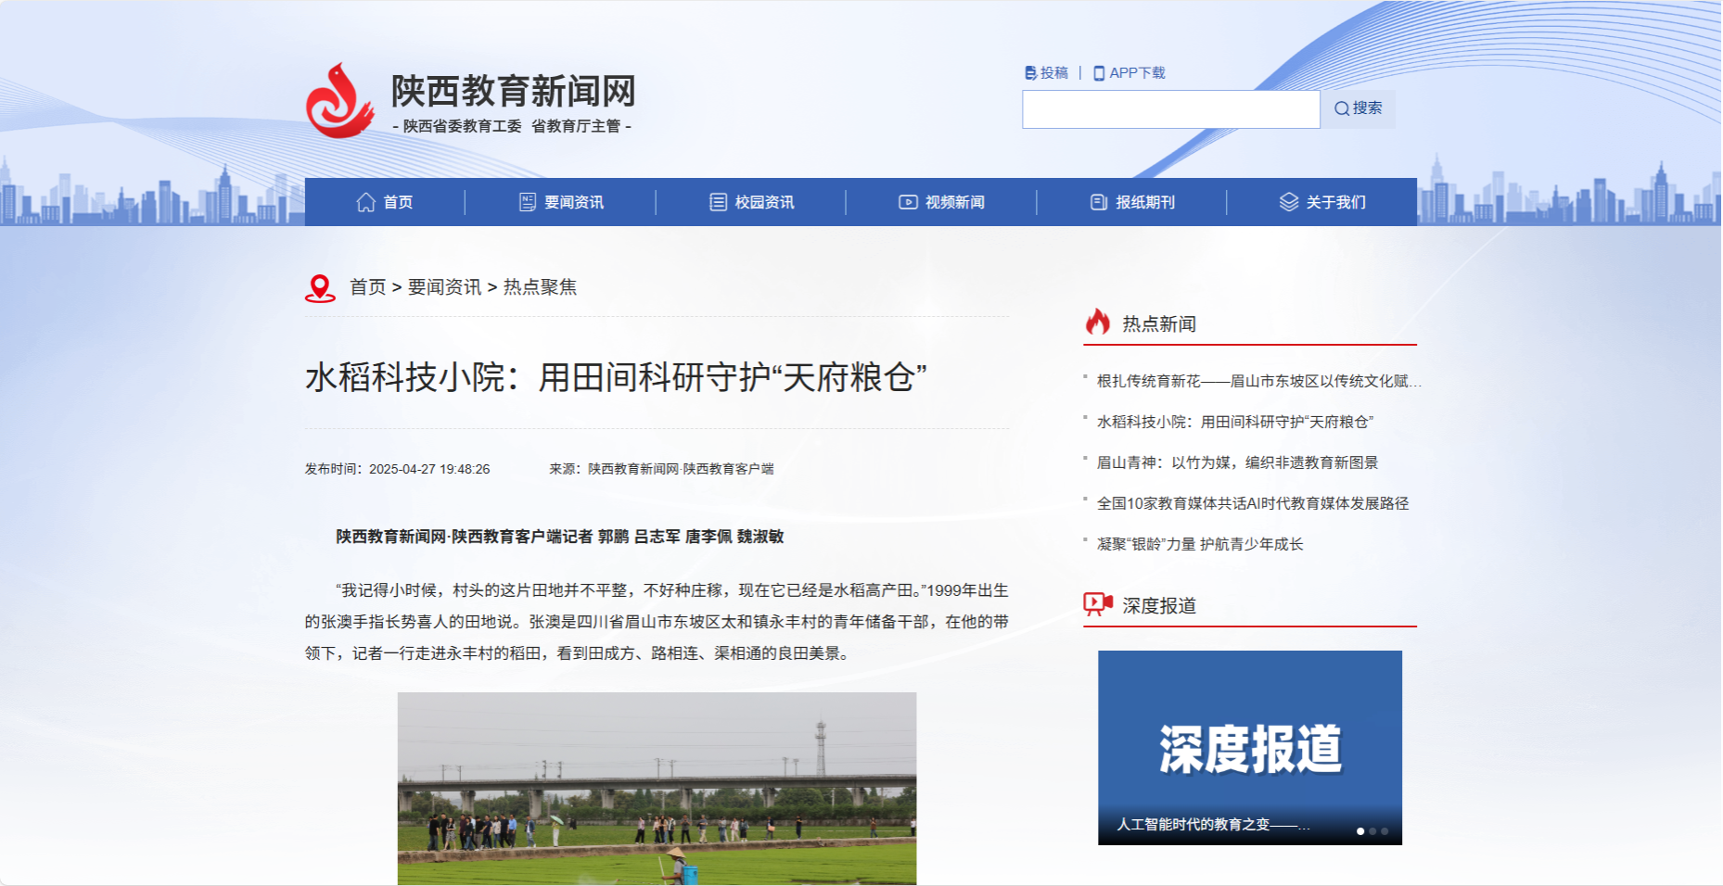Image resolution: width=1723 pixels, height=886 pixels.
Task: Click the layers icon beside 关于我们
Action: [1289, 202]
